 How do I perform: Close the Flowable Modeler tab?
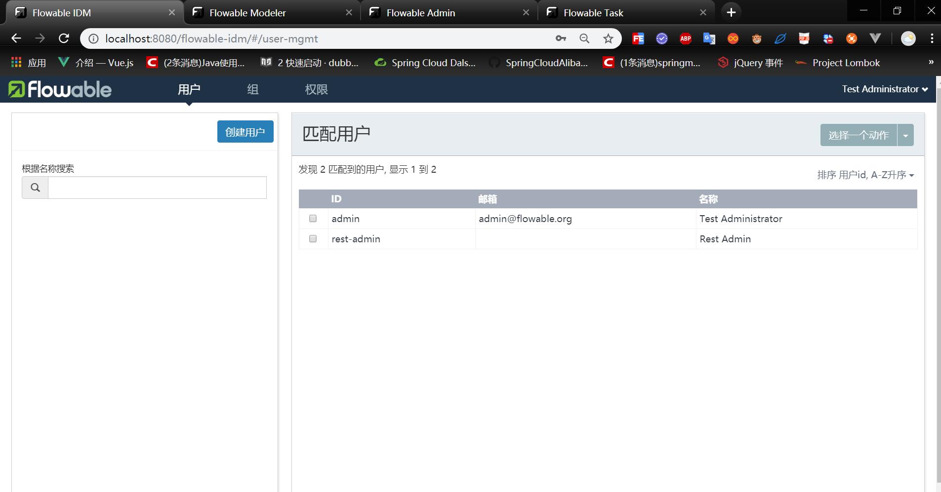tap(349, 12)
